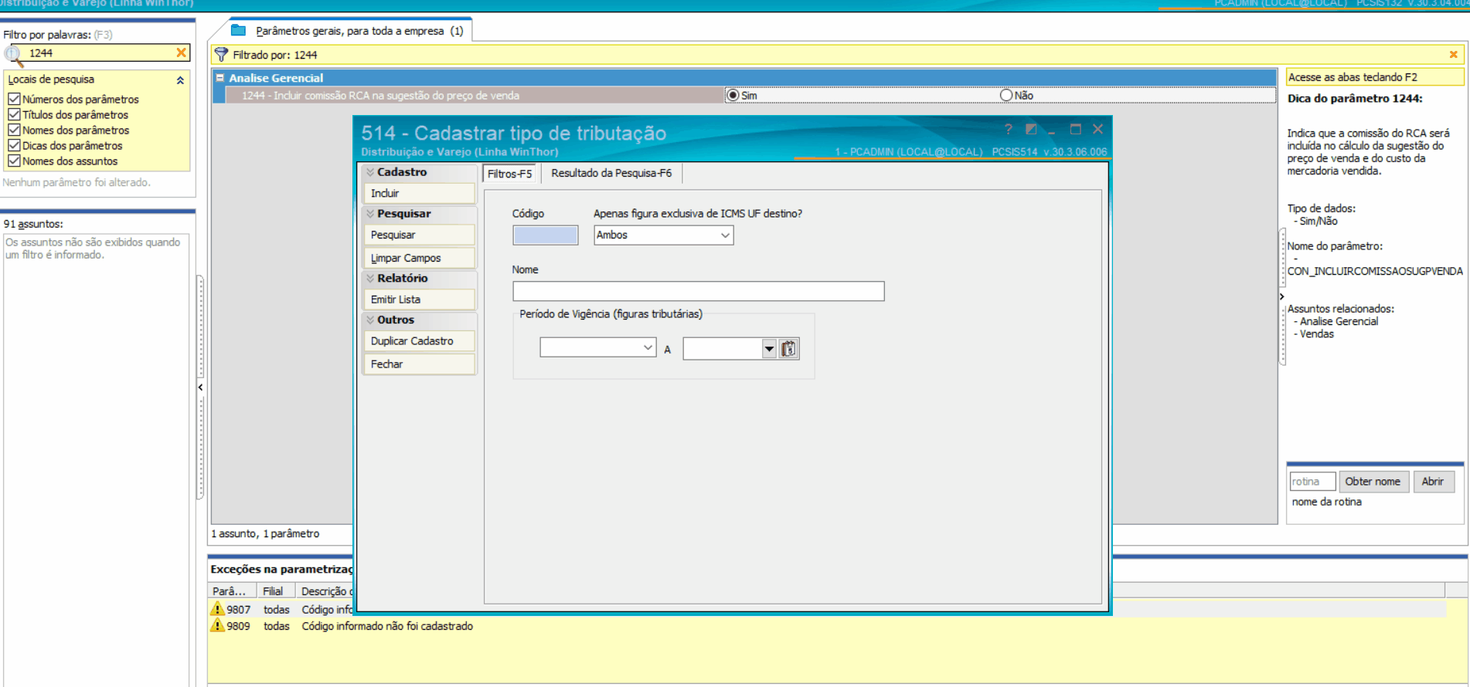Focus the Nome input field
This screenshot has width=1470, height=687.
(x=699, y=291)
